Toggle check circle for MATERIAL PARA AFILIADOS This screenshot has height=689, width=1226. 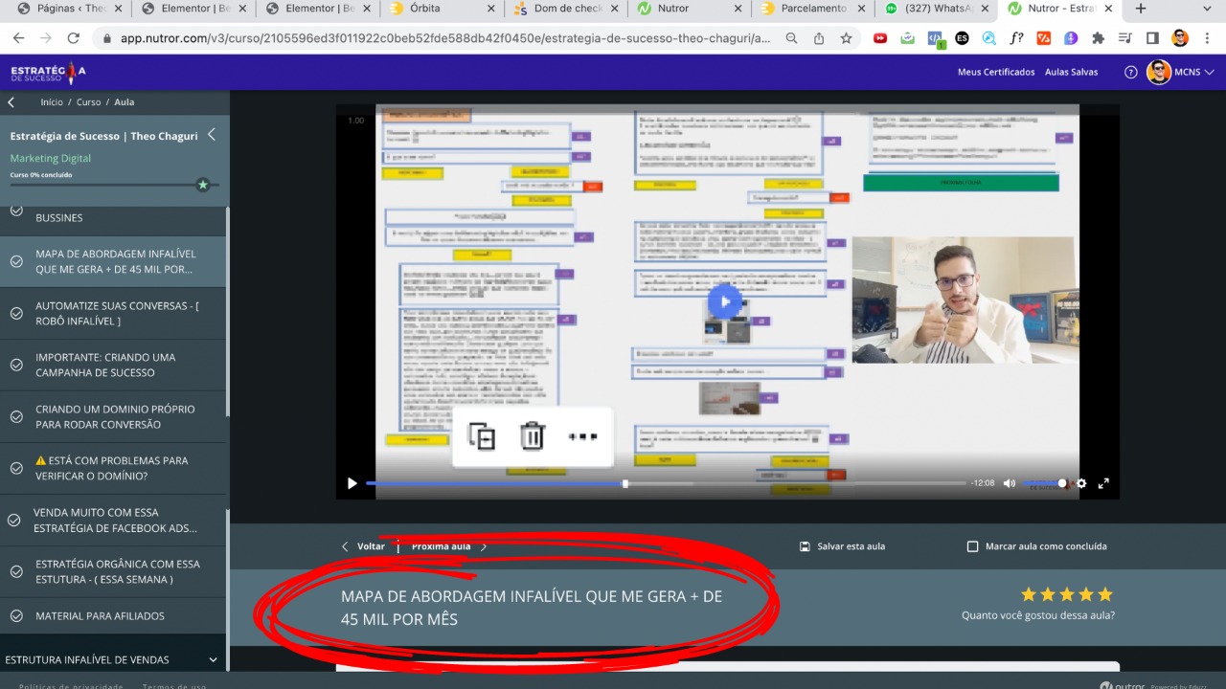[16, 615]
